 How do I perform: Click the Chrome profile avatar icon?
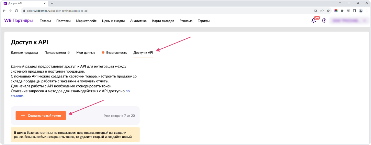360,11
